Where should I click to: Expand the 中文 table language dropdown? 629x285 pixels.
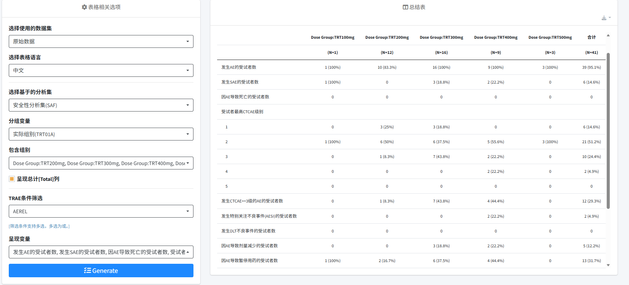(x=101, y=70)
